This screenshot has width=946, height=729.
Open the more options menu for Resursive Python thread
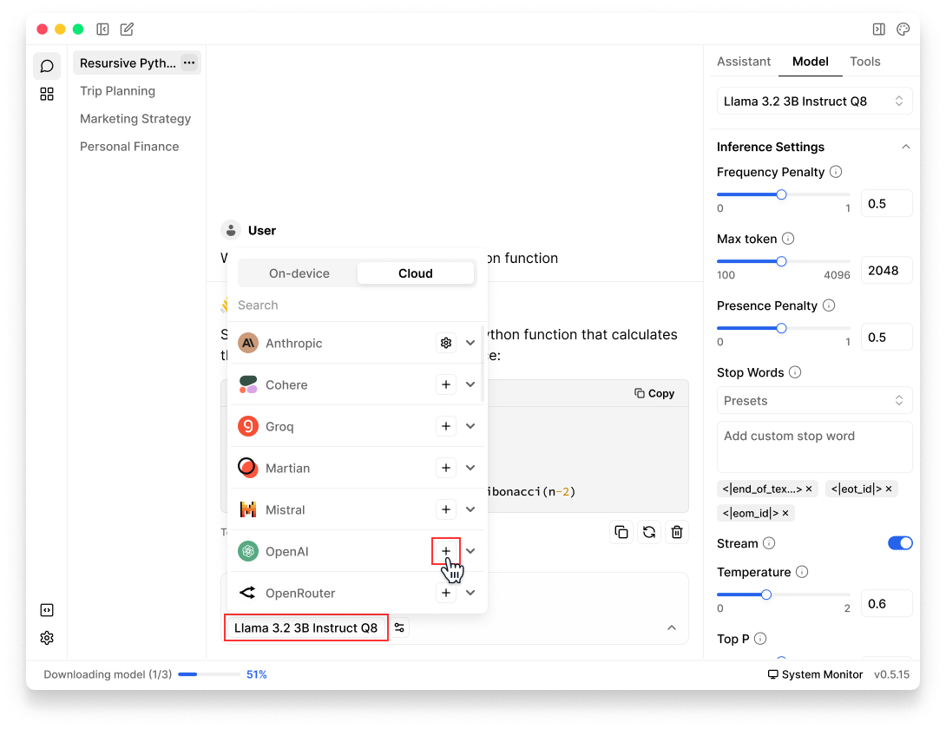point(189,62)
